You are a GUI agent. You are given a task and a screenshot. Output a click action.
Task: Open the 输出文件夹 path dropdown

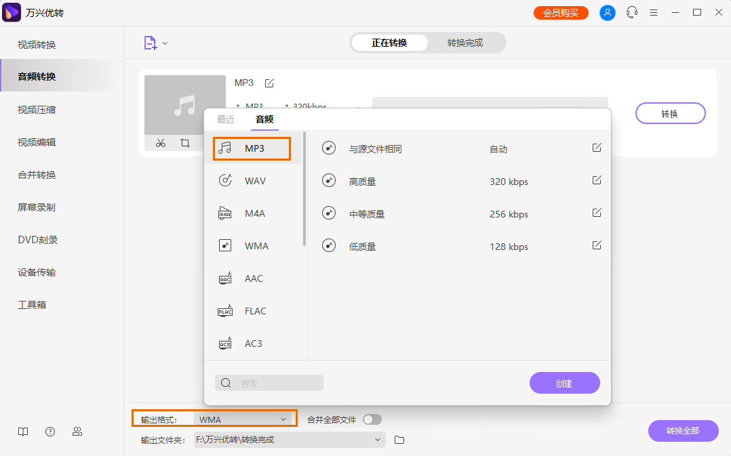coord(290,440)
